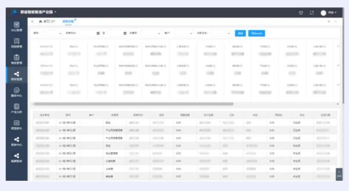Click the blue query button
Screen dimensions: 349x191
tap(240, 33)
